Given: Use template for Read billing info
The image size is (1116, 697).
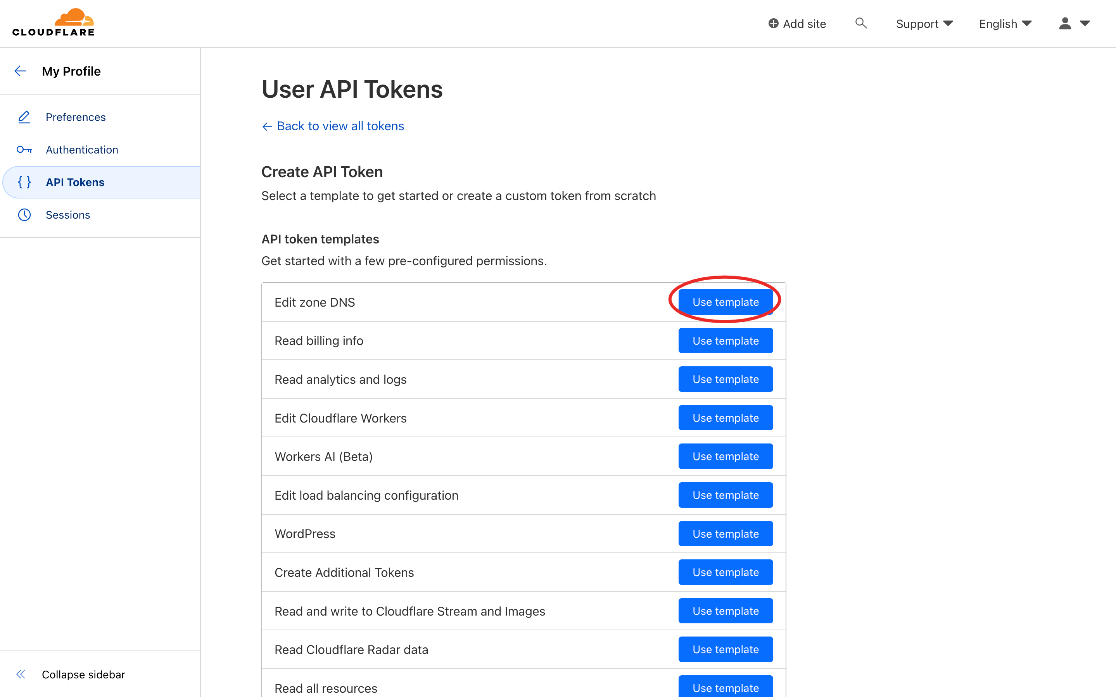Looking at the screenshot, I should click(725, 341).
